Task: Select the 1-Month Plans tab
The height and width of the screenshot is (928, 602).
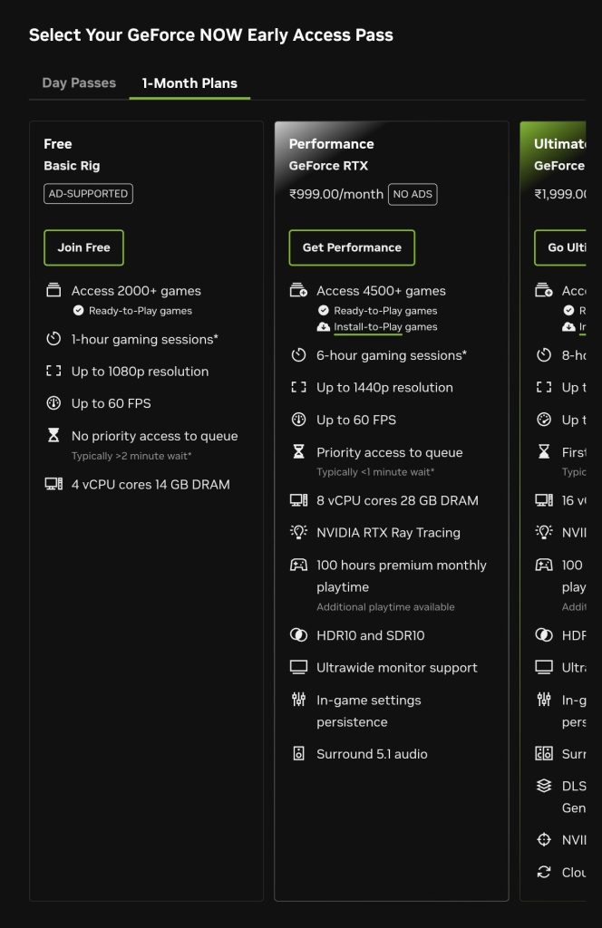Action: coord(189,83)
